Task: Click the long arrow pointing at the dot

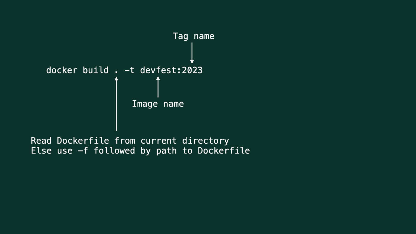Action: (116, 104)
